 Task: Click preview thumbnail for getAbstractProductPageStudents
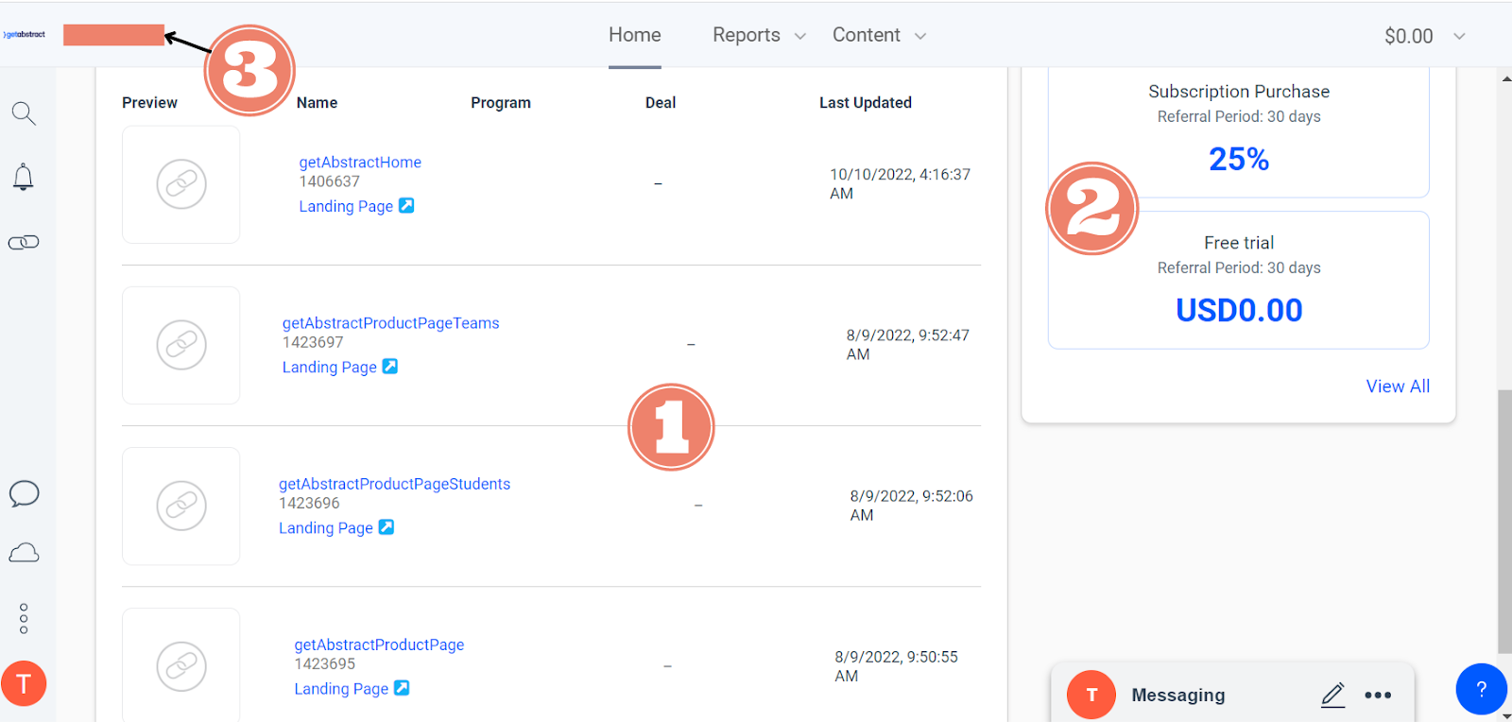coord(180,506)
